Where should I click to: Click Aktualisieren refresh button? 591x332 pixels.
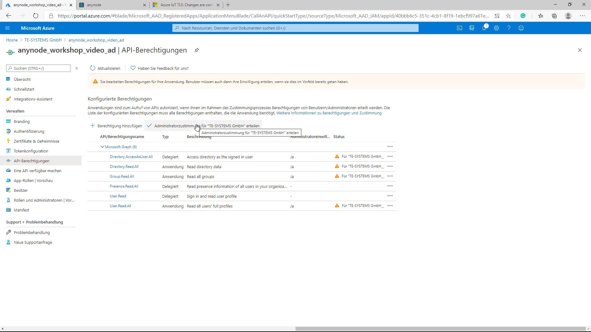(105, 68)
